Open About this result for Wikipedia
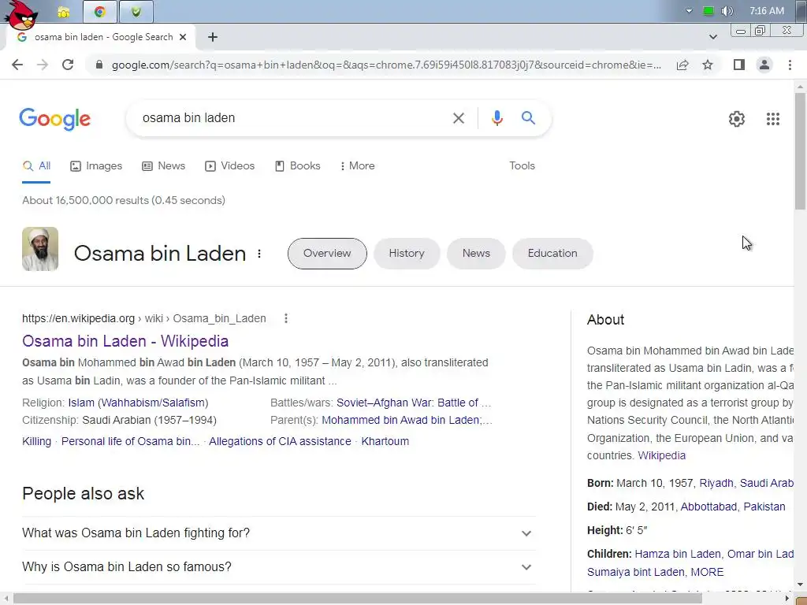807x605 pixels. pos(286,318)
